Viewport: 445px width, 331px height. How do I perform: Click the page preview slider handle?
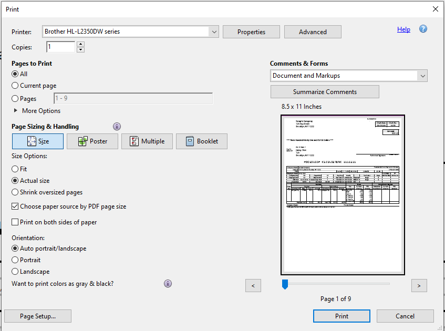click(285, 284)
